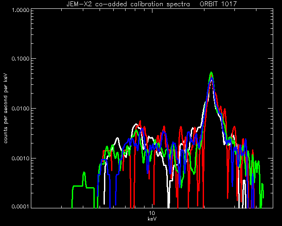Click the plot title JEM-X2 co-added calibration spectra
This screenshot has height=226, width=282.
tap(128, 4)
